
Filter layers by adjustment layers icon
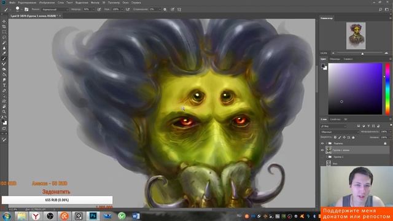[x=364, y=126]
